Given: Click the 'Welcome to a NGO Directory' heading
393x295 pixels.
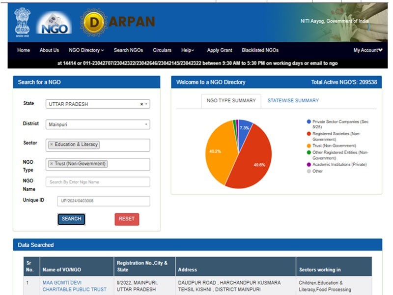Looking at the screenshot, I should pyautogui.click(x=211, y=82).
